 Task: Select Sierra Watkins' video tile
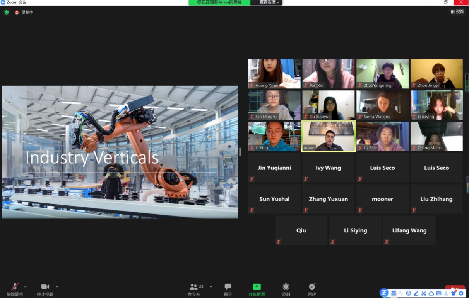382,105
